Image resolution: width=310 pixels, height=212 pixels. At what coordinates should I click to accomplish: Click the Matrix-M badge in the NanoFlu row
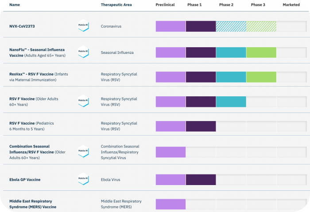click(83, 52)
